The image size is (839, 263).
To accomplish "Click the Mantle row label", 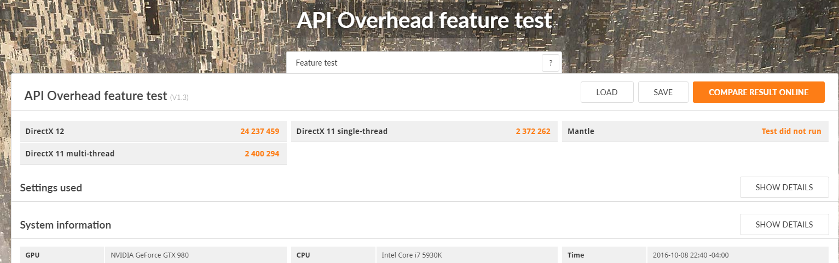I will pos(581,131).
